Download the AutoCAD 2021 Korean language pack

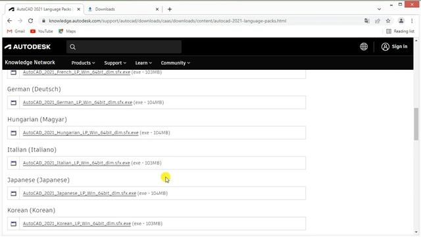coord(77,224)
